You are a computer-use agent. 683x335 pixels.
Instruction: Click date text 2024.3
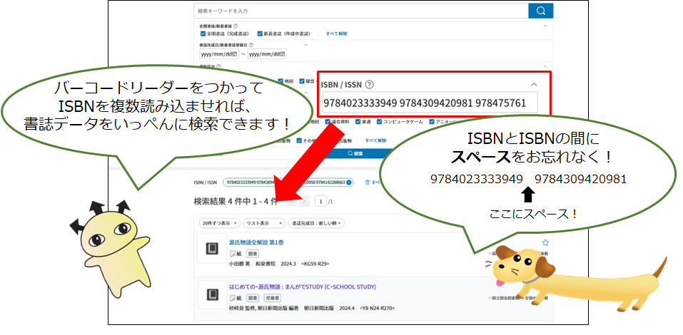click(x=288, y=264)
